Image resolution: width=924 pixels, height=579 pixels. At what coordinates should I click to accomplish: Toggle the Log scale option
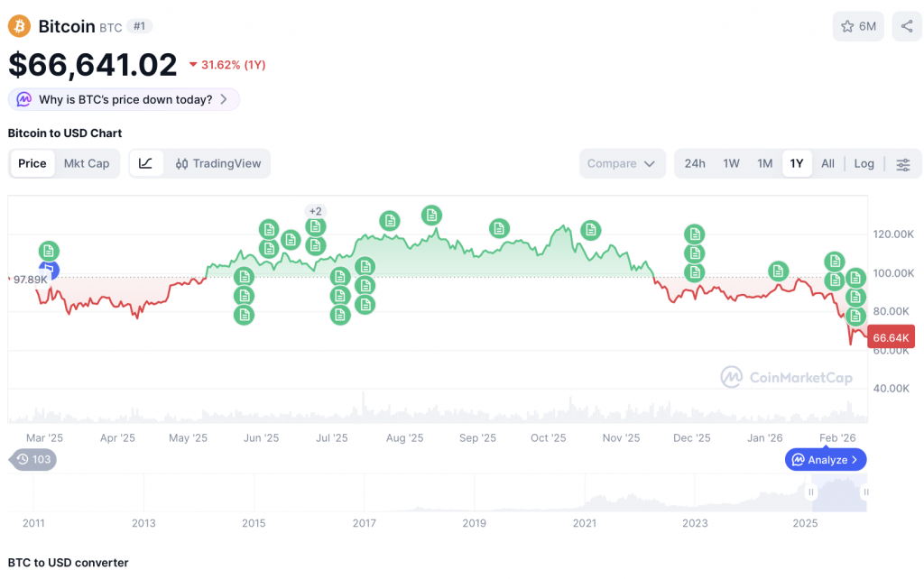point(864,163)
